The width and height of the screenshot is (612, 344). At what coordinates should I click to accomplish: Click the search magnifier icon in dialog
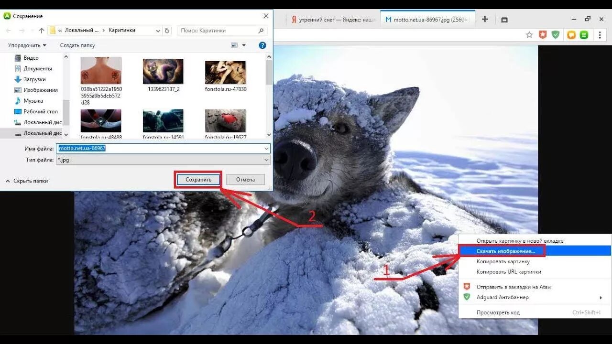tap(261, 31)
